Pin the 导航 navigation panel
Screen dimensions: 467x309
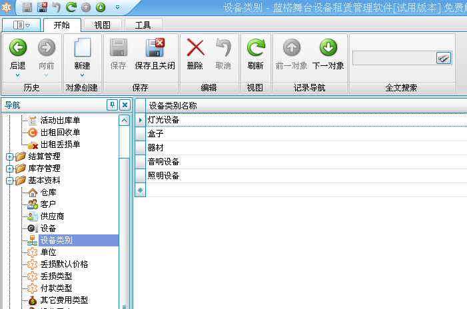[x=113, y=105]
